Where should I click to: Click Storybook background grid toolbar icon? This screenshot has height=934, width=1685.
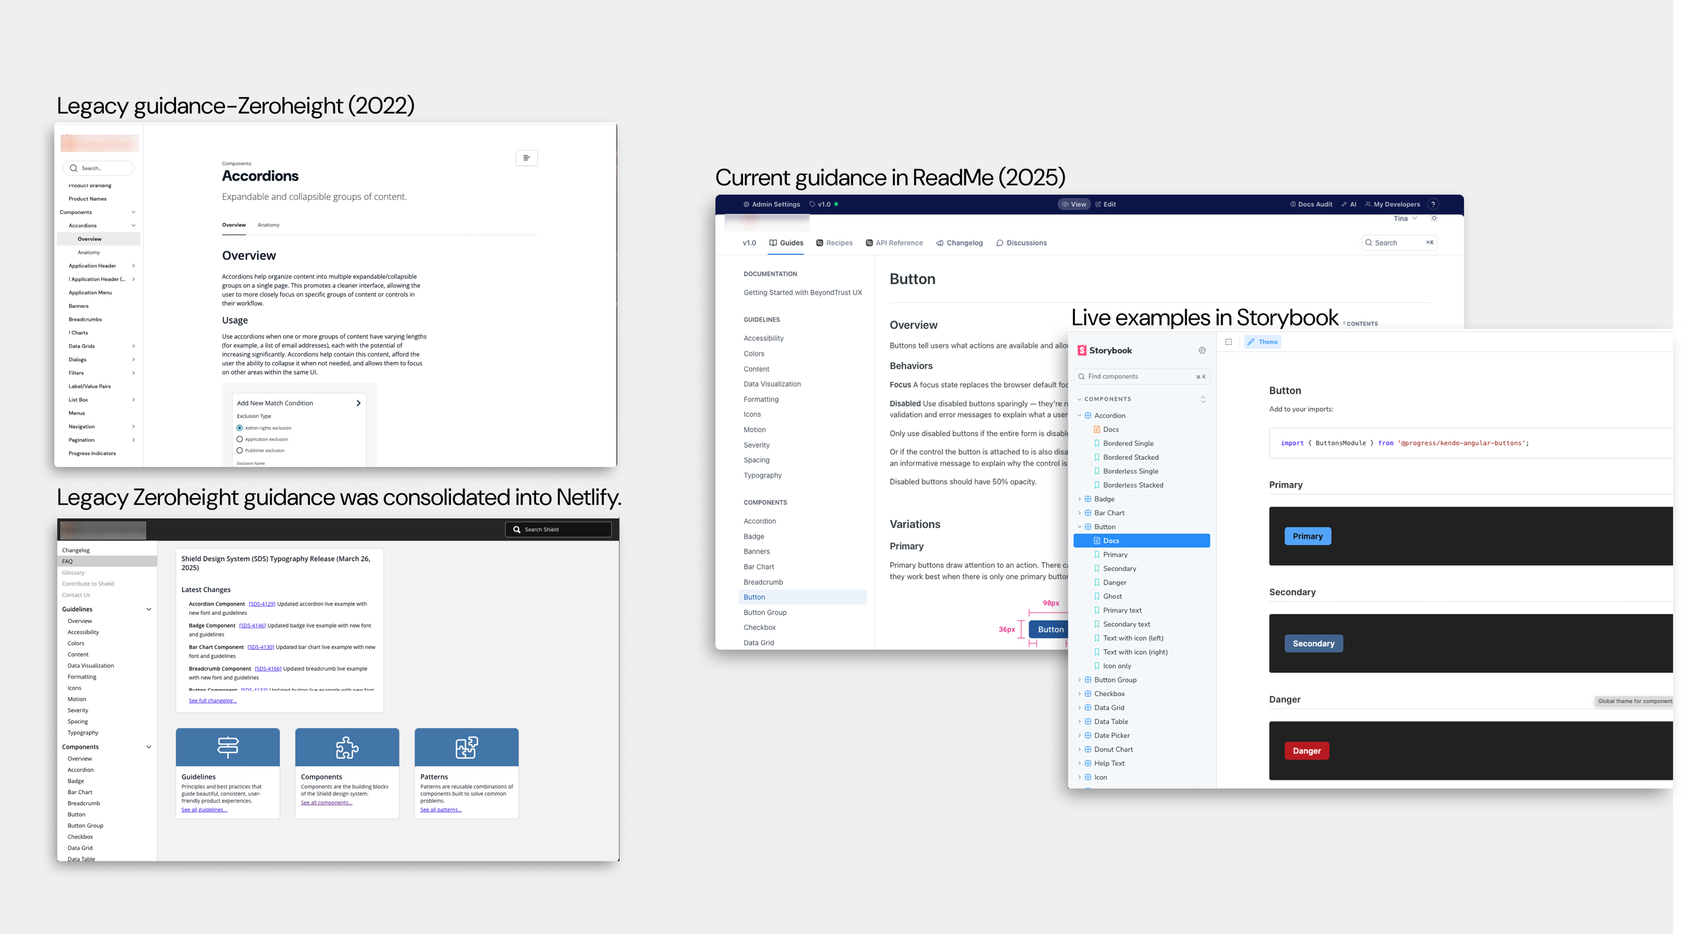point(1228,342)
